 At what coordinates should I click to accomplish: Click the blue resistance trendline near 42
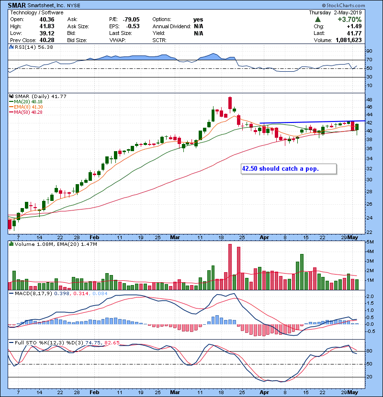pos(312,122)
